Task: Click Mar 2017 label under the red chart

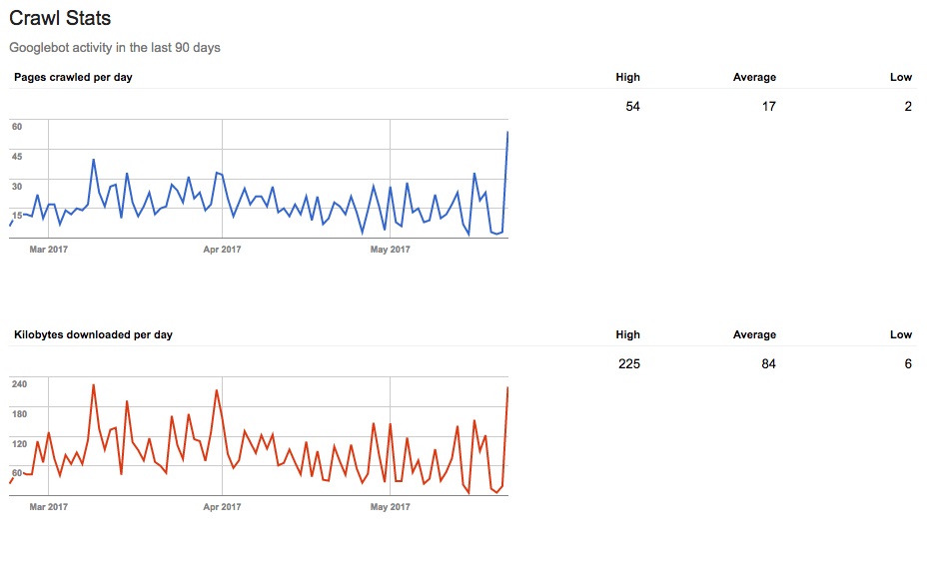Action: tap(49, 506)
